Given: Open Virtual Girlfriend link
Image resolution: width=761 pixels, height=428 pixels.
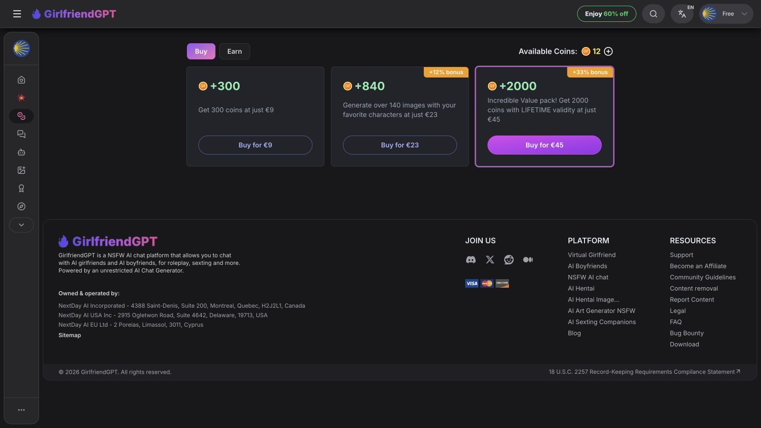Looking at the screenshot, I should coord(592,255).
